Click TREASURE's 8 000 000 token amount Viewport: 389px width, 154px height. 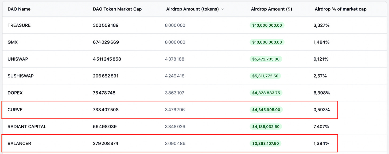[x=175, y=25]
